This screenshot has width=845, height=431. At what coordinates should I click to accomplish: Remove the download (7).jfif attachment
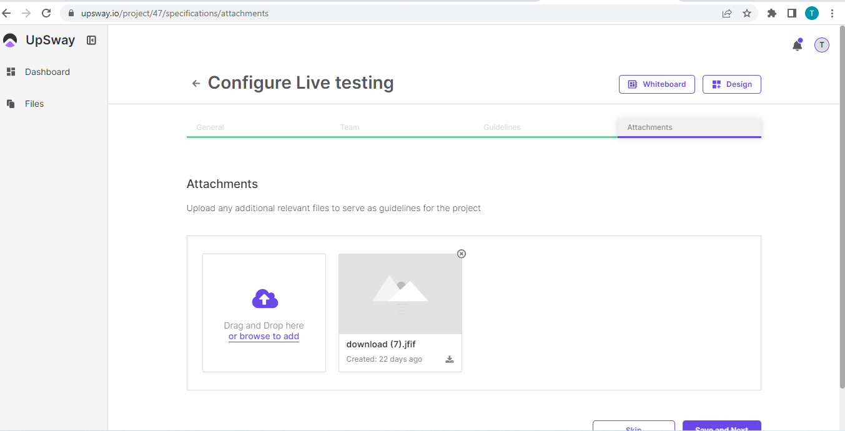coord(462,254)
